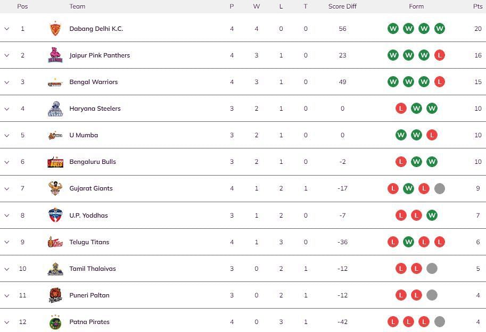Expand the Dabang Delhi K.C. row chevron
This screenshot has height=332, width=486.
[7, 29]
